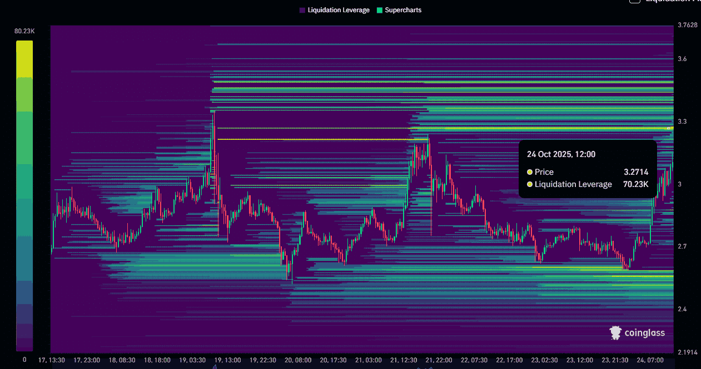
Task: Click the yellow dot beside Liquidation Leverage in tooltip
Action: 530,184
